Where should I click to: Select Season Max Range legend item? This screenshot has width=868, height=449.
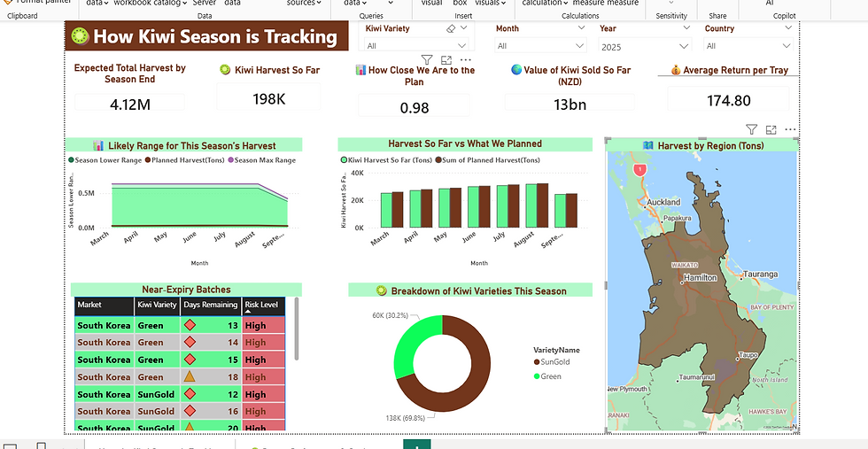262,160
